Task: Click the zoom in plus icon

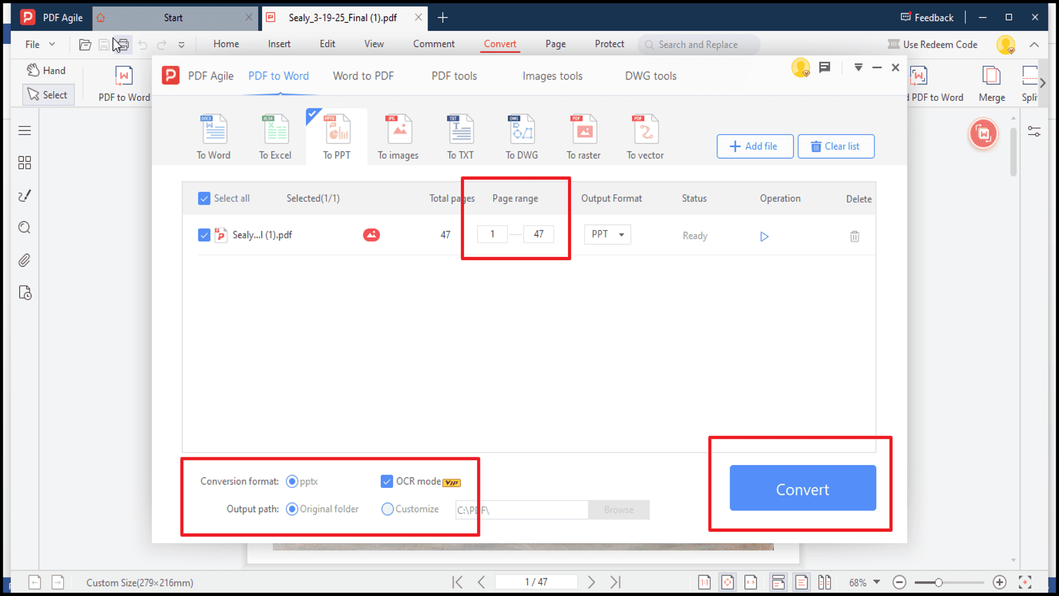Action: (x=999, y=582)
